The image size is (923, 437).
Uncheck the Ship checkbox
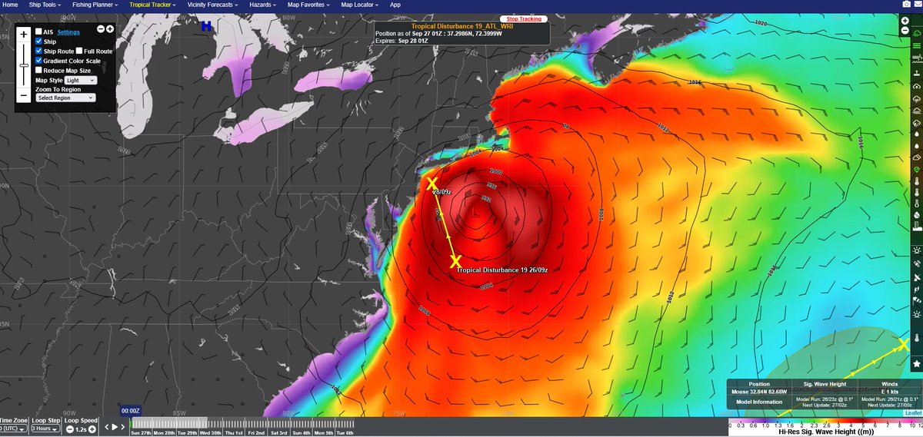pyautogui.click(x=39, y=41)
